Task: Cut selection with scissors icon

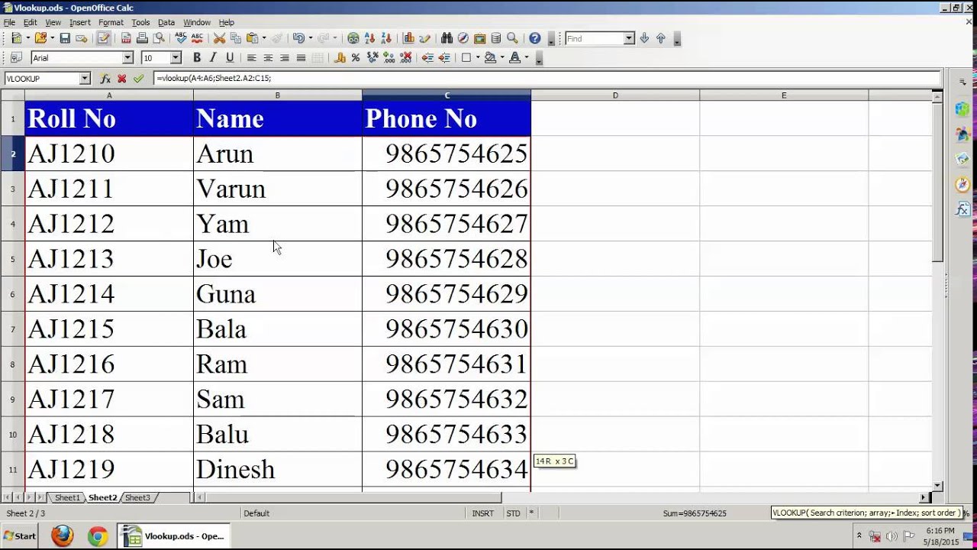Action: click(219, 38)
